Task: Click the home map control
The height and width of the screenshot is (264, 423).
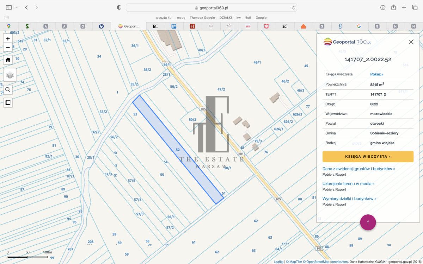Action: 8,60
